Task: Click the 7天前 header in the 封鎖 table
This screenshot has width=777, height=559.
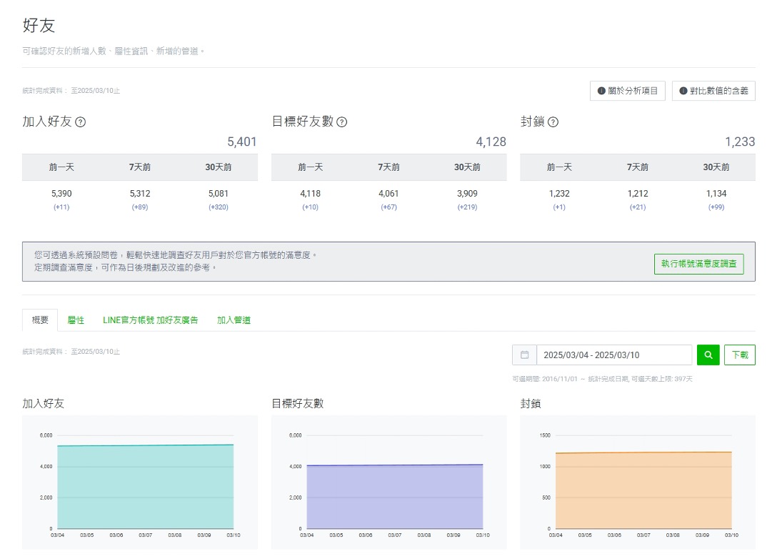Action: coord(638,167)
